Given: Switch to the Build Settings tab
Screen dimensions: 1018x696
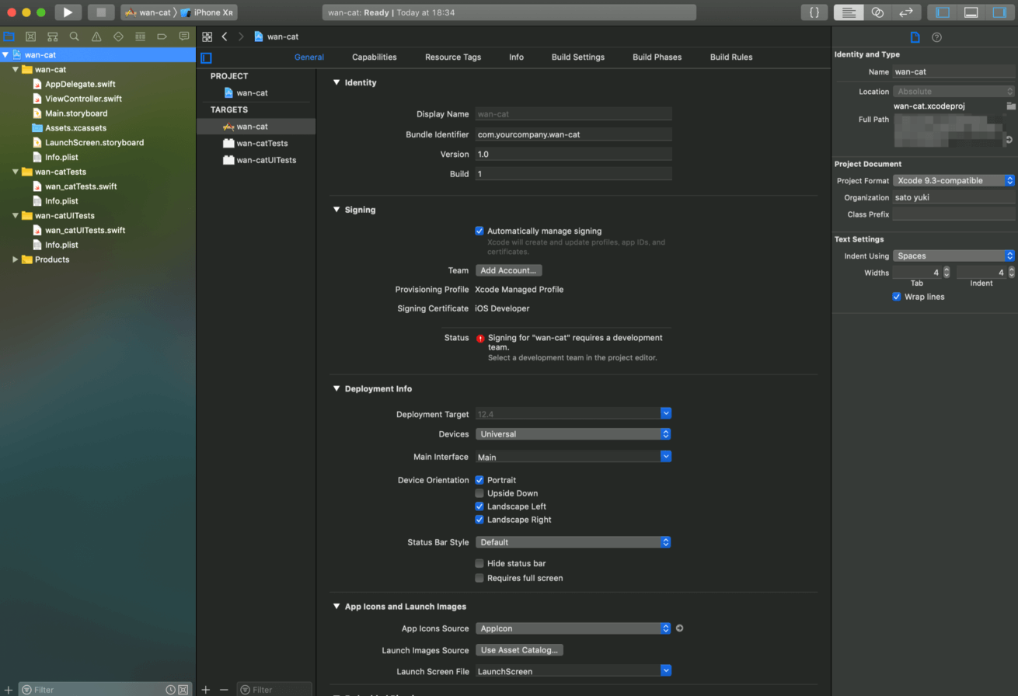Looking at the screenshot, I should pyautogui.click(x=577, y=57).
